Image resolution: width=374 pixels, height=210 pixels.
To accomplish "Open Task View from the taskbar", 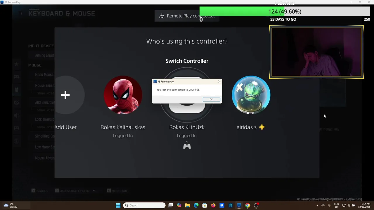I will (x=171, y=205).
